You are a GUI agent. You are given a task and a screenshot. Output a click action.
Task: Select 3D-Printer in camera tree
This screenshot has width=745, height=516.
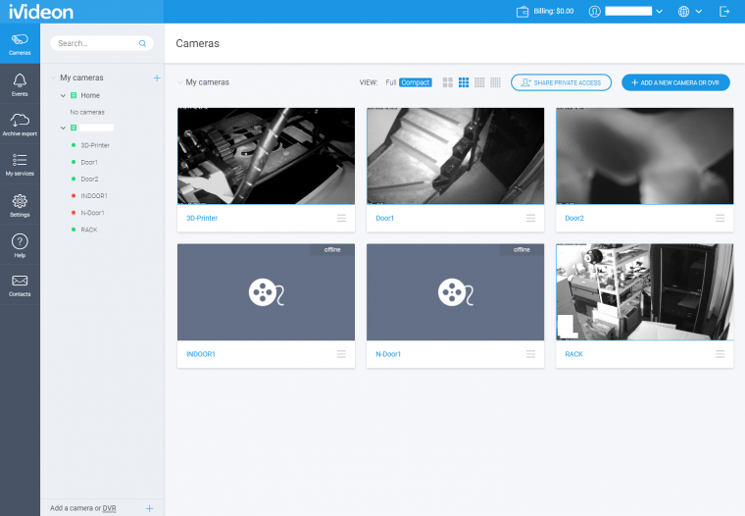tap(95, 145)
